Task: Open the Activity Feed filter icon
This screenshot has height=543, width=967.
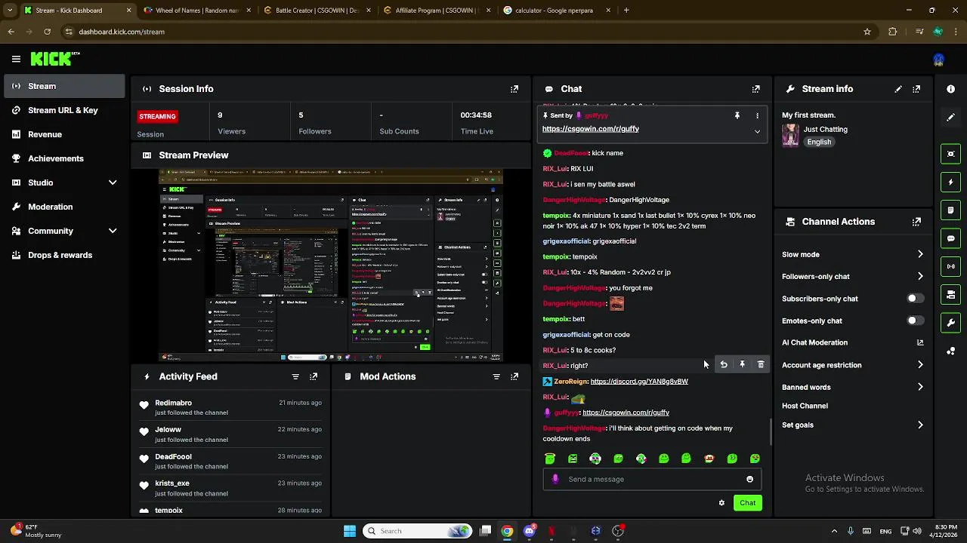Action: pyautogui.click(x=295, y=376)
